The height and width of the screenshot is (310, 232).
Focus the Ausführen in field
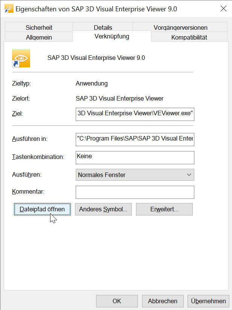point(135,139)
